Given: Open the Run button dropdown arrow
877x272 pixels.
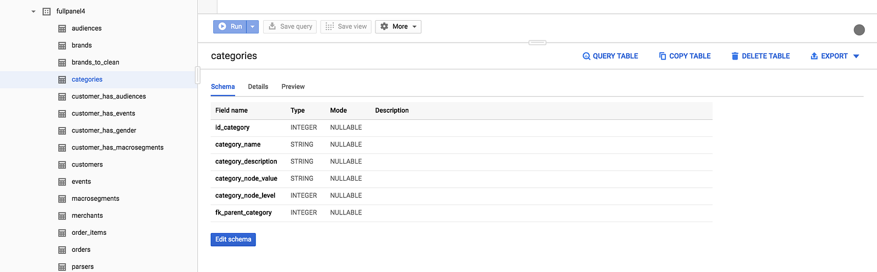Looking at the screenshot, I should click(x=253, y=26).
